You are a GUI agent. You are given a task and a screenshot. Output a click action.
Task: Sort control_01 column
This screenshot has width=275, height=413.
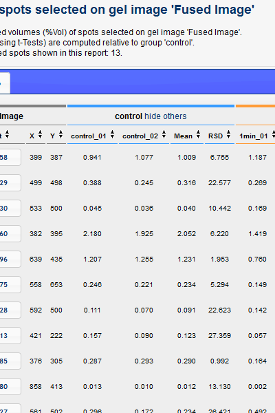click(112, 134)
